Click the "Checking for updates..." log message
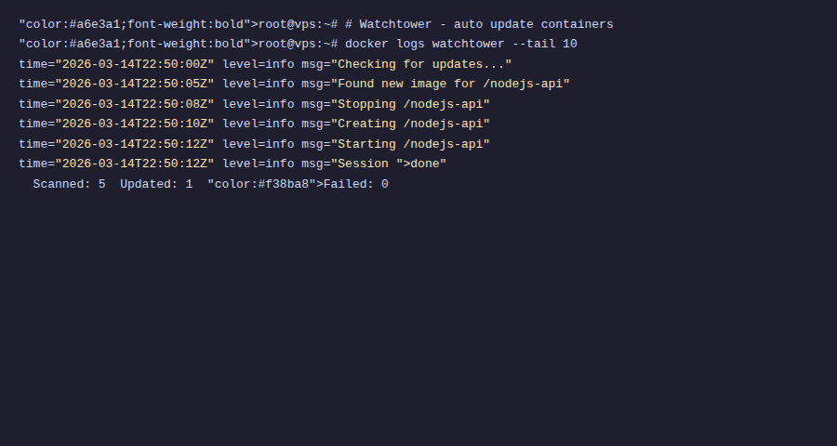This screenshot has height=446, width=837. pos(422,64)
